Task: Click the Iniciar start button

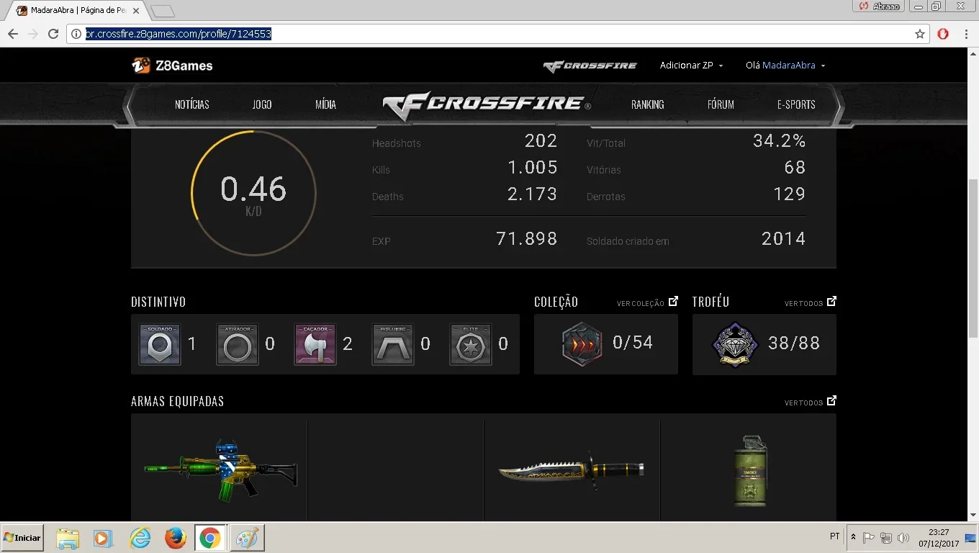Action: (x=22, y=538)
